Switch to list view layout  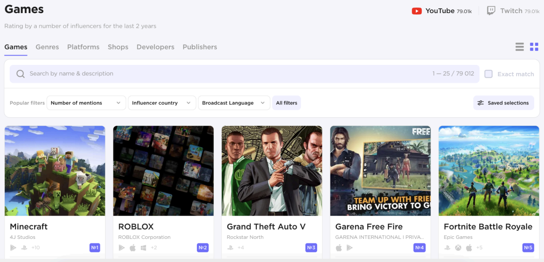[520, 47]
